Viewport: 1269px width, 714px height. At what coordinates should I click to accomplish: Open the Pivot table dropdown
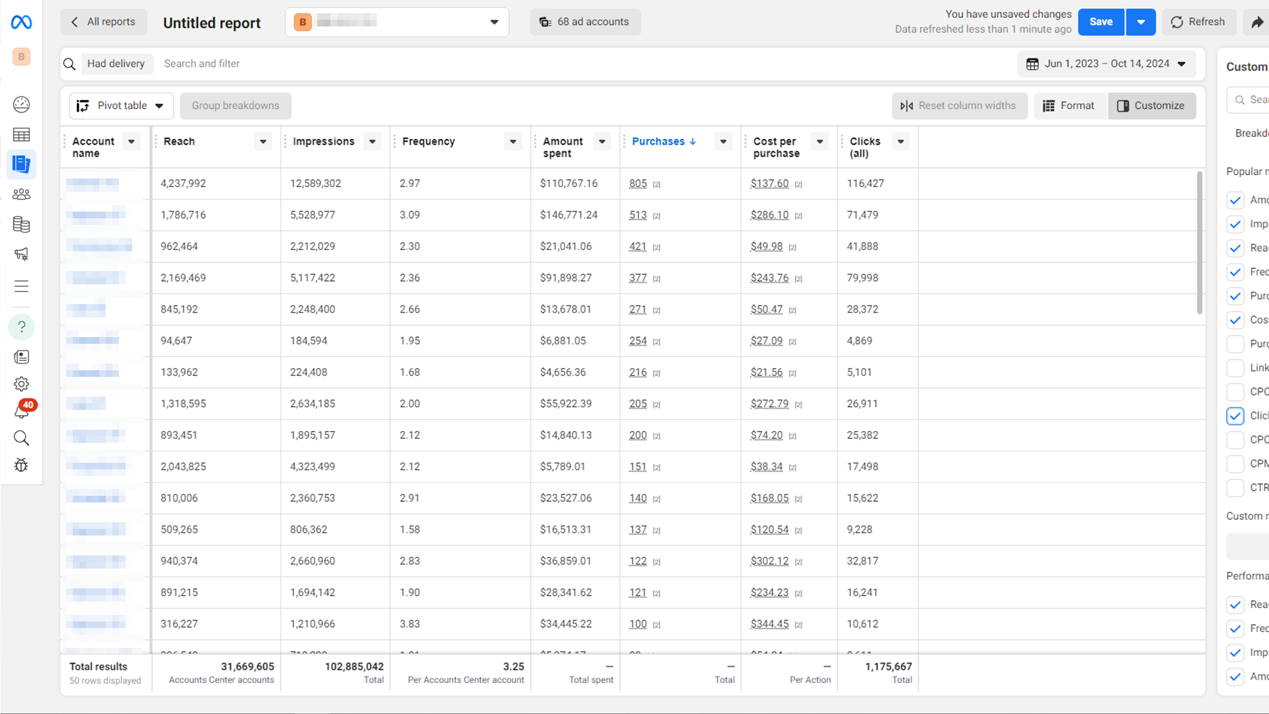click(122, 106)
